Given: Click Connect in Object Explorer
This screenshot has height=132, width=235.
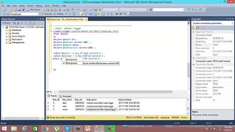Looking at the screenshot, I should point(7,23).
